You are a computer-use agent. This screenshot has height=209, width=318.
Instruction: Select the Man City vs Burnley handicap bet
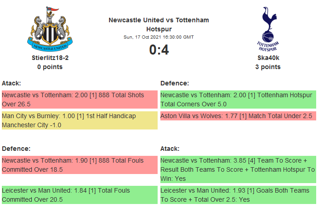pos(79,120)
